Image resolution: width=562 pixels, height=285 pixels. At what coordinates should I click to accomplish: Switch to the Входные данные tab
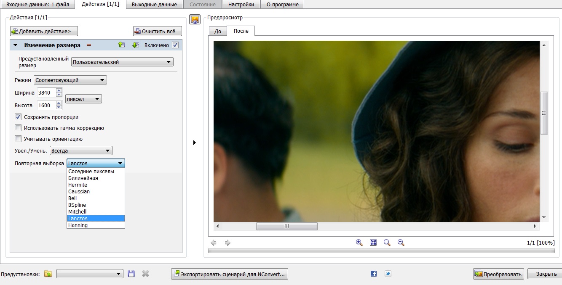coord(37,4)
